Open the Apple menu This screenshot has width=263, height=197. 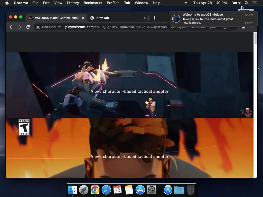pos(7,3)
